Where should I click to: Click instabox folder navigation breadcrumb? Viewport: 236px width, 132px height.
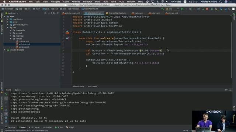pyautogui.click(x=74, y=9)
